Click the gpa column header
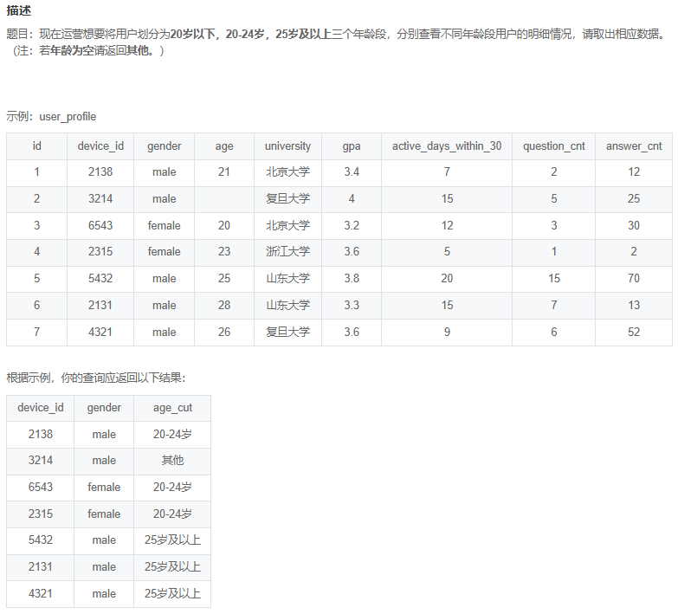The height and width of the screenshot is (614, 678). [351, 146]
